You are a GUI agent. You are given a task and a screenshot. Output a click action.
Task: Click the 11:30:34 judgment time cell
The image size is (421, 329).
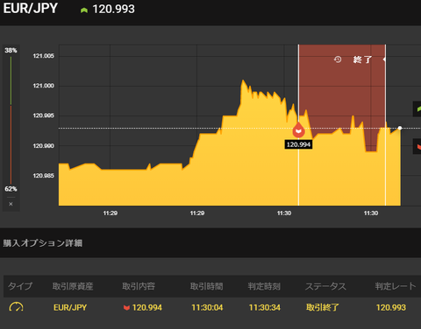[265, 307]
